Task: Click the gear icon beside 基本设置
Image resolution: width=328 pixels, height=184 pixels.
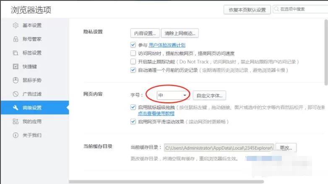Action: tap(16, 25)
